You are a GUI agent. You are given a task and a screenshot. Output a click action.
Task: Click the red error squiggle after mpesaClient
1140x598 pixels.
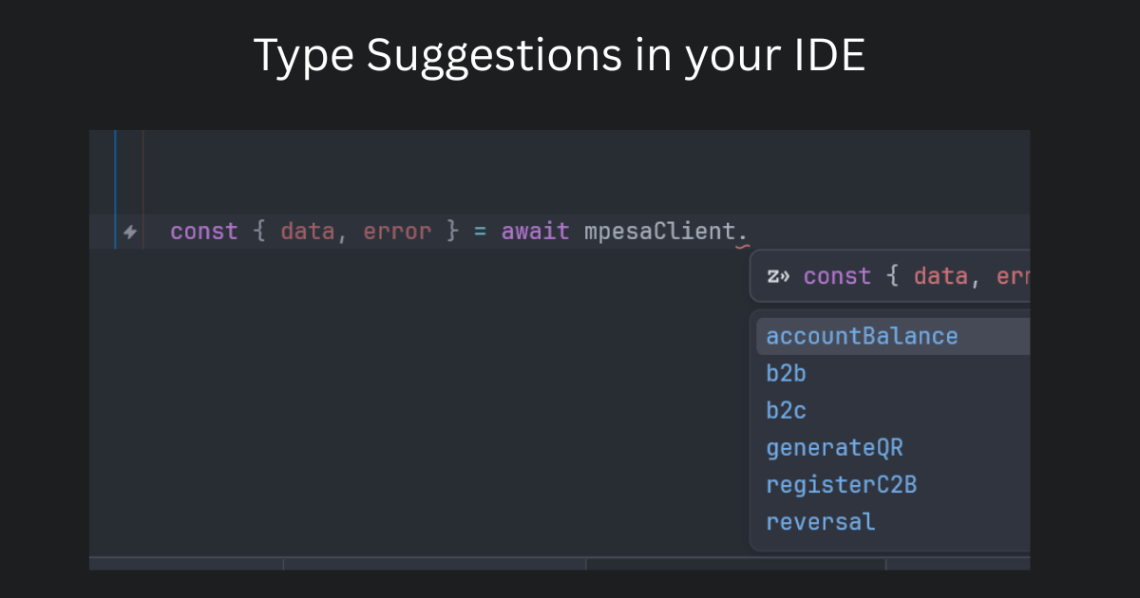coord(743,245)
